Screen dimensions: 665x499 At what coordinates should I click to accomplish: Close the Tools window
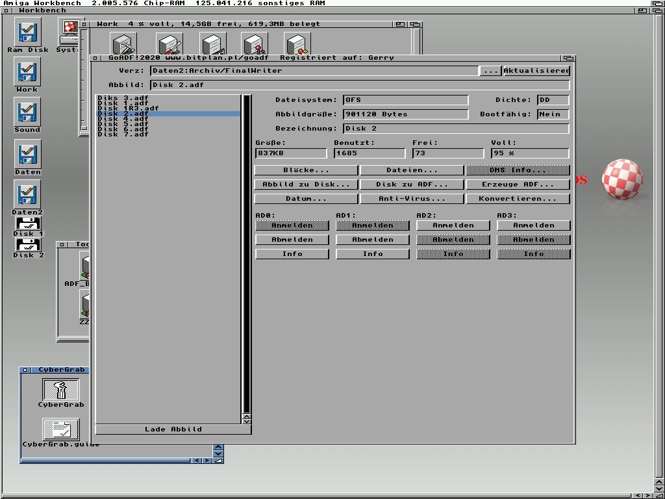click(x=62, y=244)
